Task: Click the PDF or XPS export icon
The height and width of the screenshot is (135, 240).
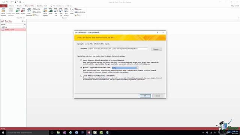Action: (x=66, y=12)
